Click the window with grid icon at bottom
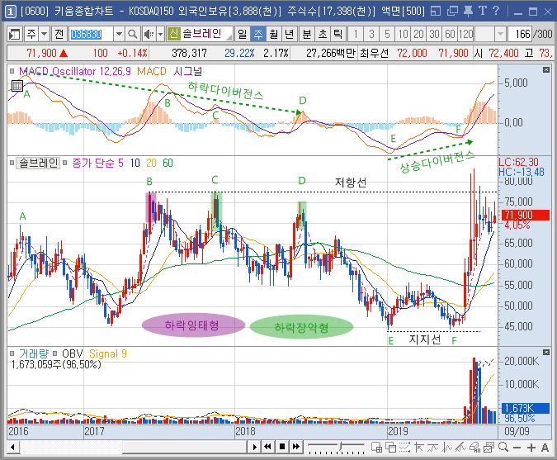557x460 pixels. [377, 448]
